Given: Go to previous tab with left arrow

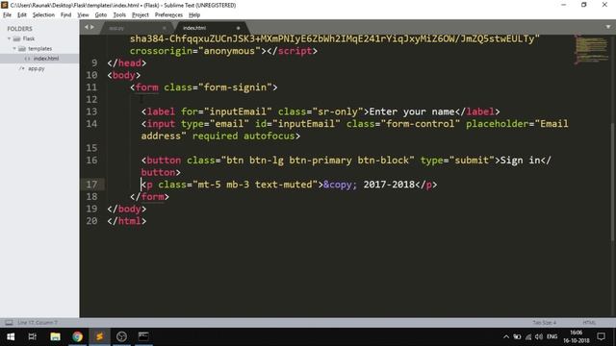Looking at the screenshot, I should click(x=87, y=27).
